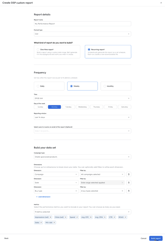Screen dimensions: 165x241
Task: Select the One-time report option
Action: click(38, 49)
